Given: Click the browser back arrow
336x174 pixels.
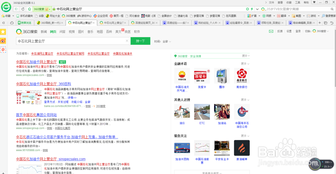Looking at the screenshot, I should pyautogui.click(x=16, y=9).
